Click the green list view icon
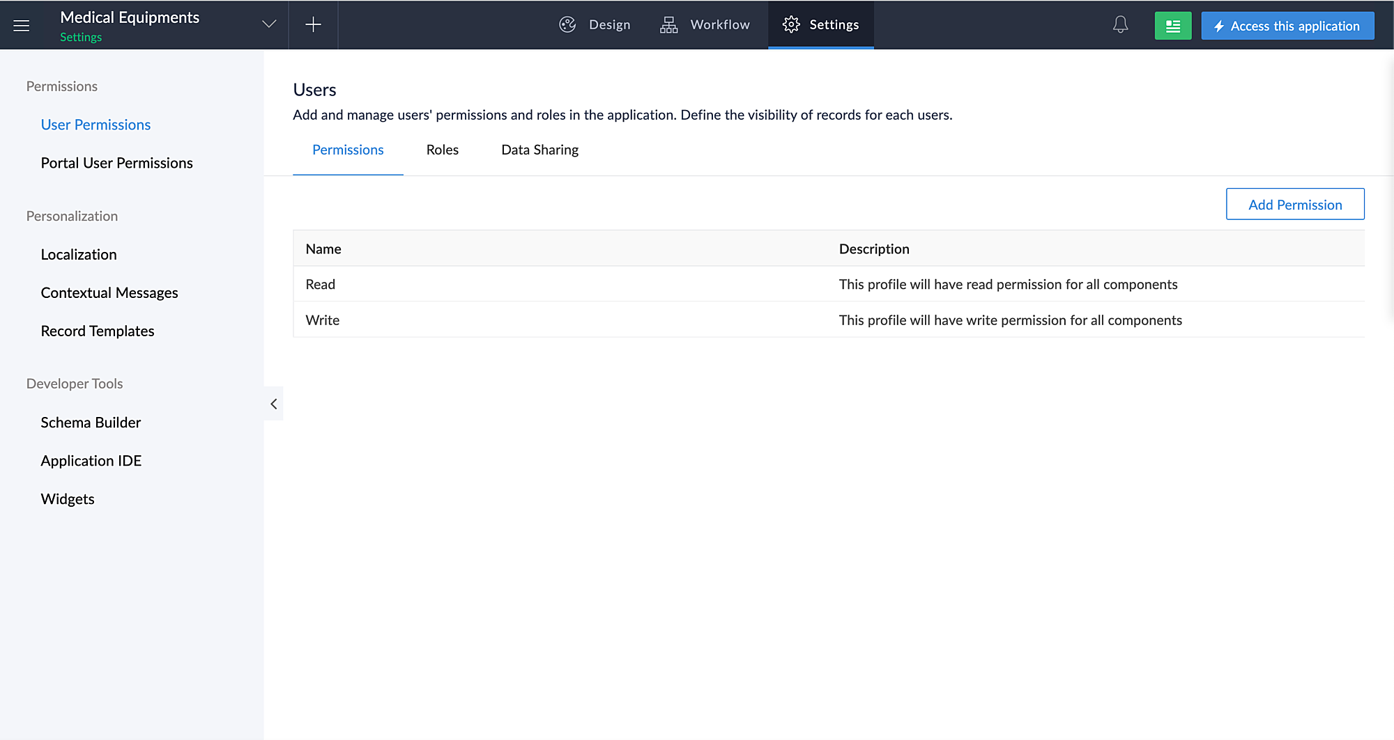Image resolution: width=1394 pixels, height=740 pixels. point(1172,26)
